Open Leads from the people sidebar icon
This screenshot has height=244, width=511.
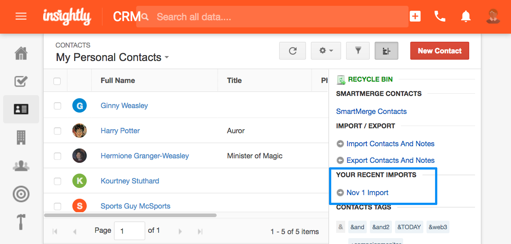click(21, 166)
